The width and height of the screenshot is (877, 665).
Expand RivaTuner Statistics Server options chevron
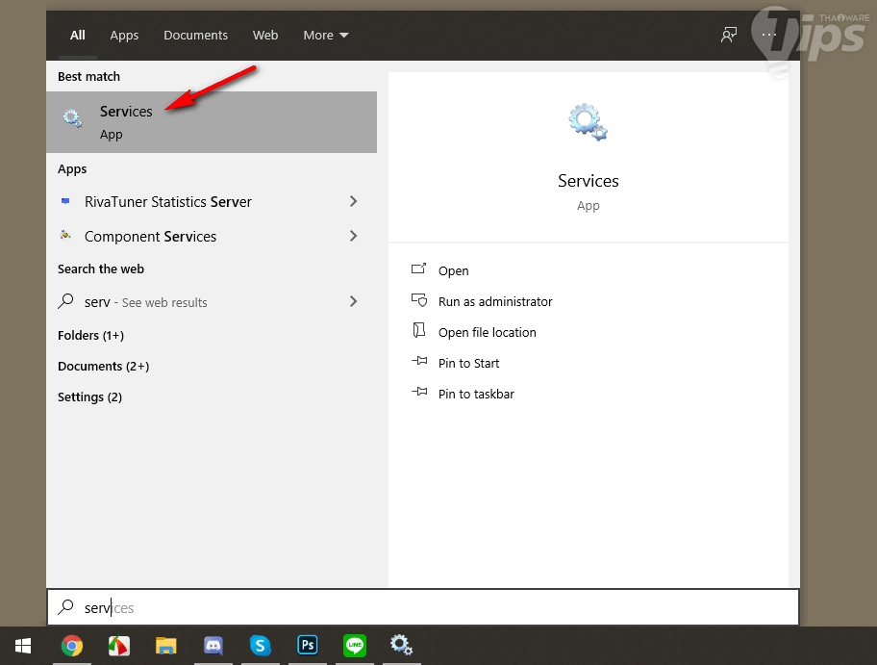(353, 201)
